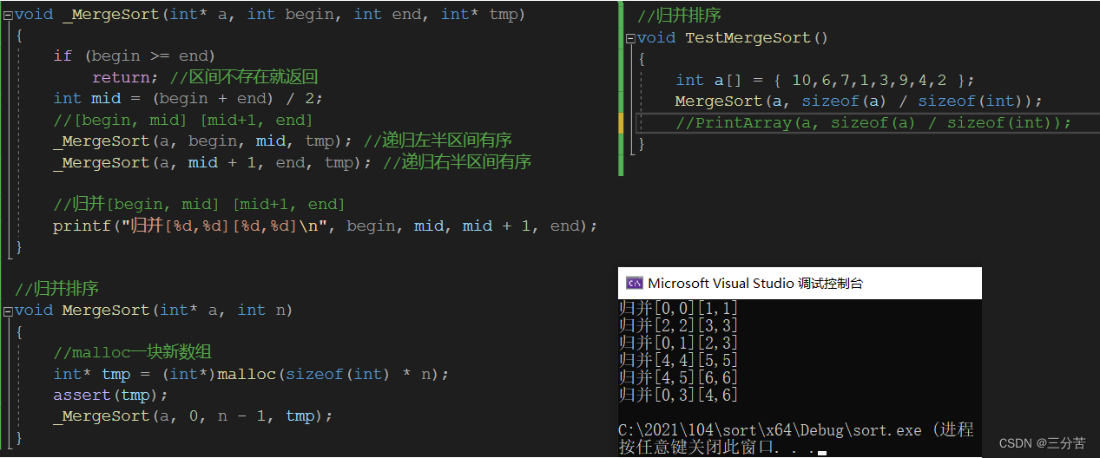Click the recursive call commented 递归右半区间有序

click(x=293, y=162)
